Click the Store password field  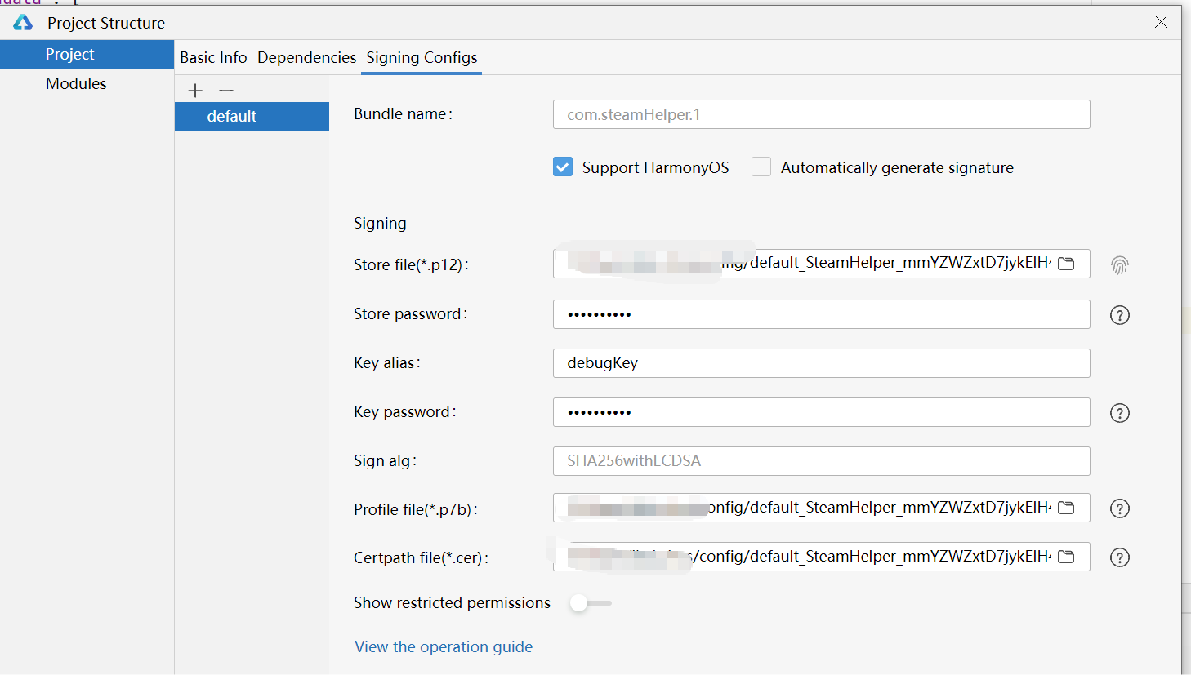click(821, 314)
